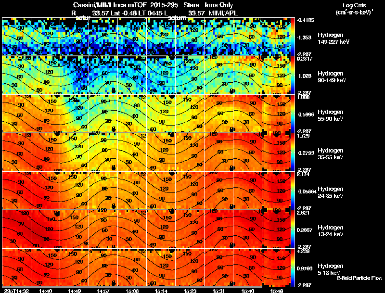
Task: Click the 14:57 image panel in the 55-90 keV row
Action: [x=103, y=114]
